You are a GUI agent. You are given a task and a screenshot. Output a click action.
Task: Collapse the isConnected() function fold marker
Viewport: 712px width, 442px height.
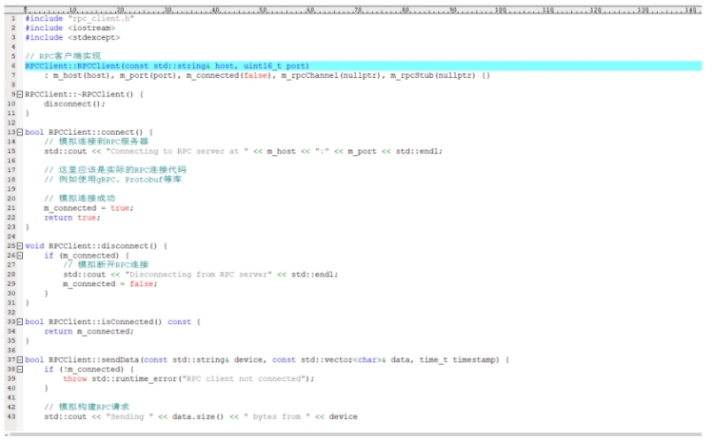pyautogui.click(x=19, y=321)
